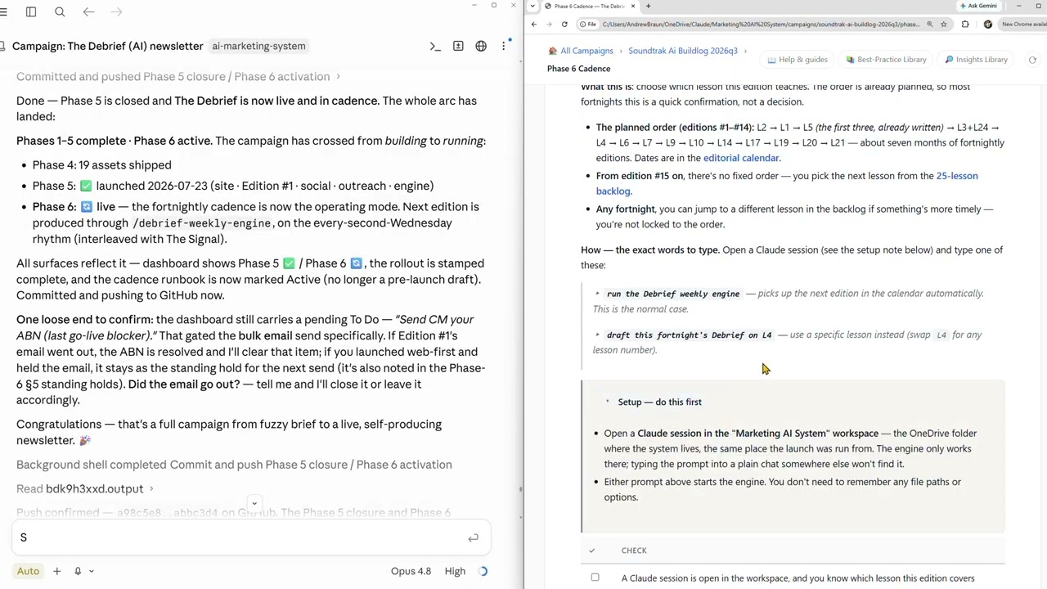The width and height of the screenshot is (1047, 589).
Task: Open microphone options dropdown arrow
Action: [x=92, y=571]
